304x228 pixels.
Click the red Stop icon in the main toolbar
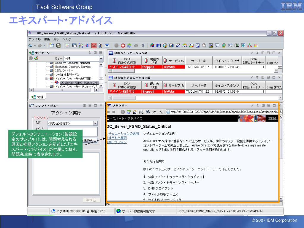click(x=123, y=45)
